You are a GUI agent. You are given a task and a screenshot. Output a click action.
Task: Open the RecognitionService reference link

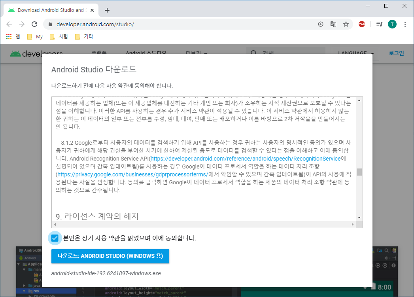click(246, 159)
